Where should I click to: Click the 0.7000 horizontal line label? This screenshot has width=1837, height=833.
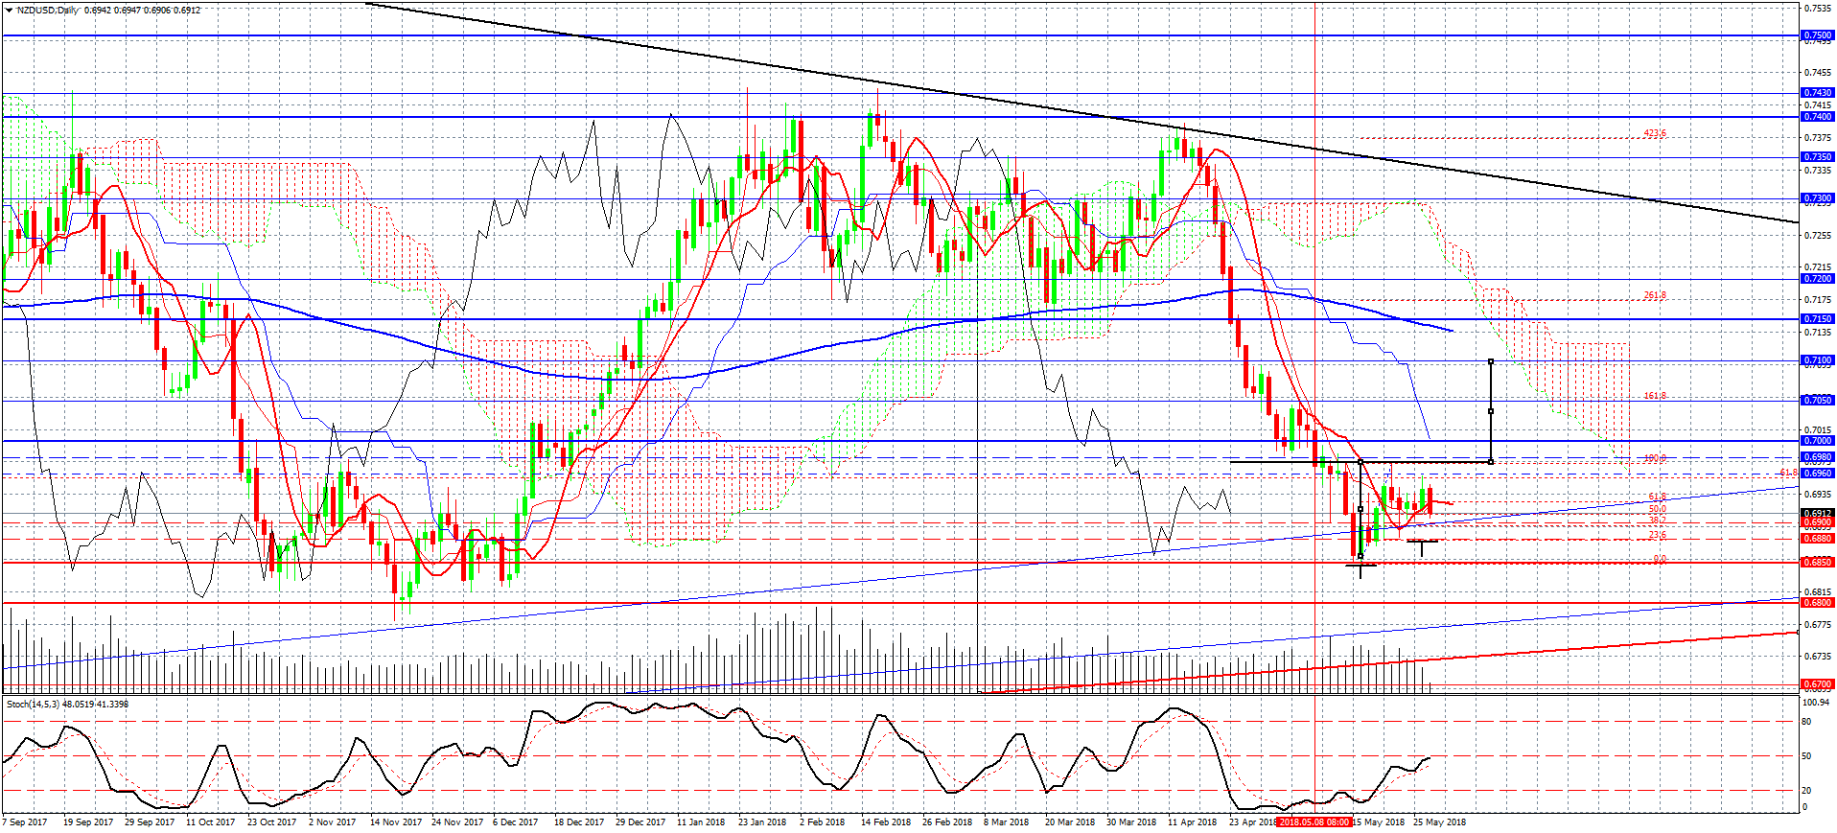coord(1818,441)
